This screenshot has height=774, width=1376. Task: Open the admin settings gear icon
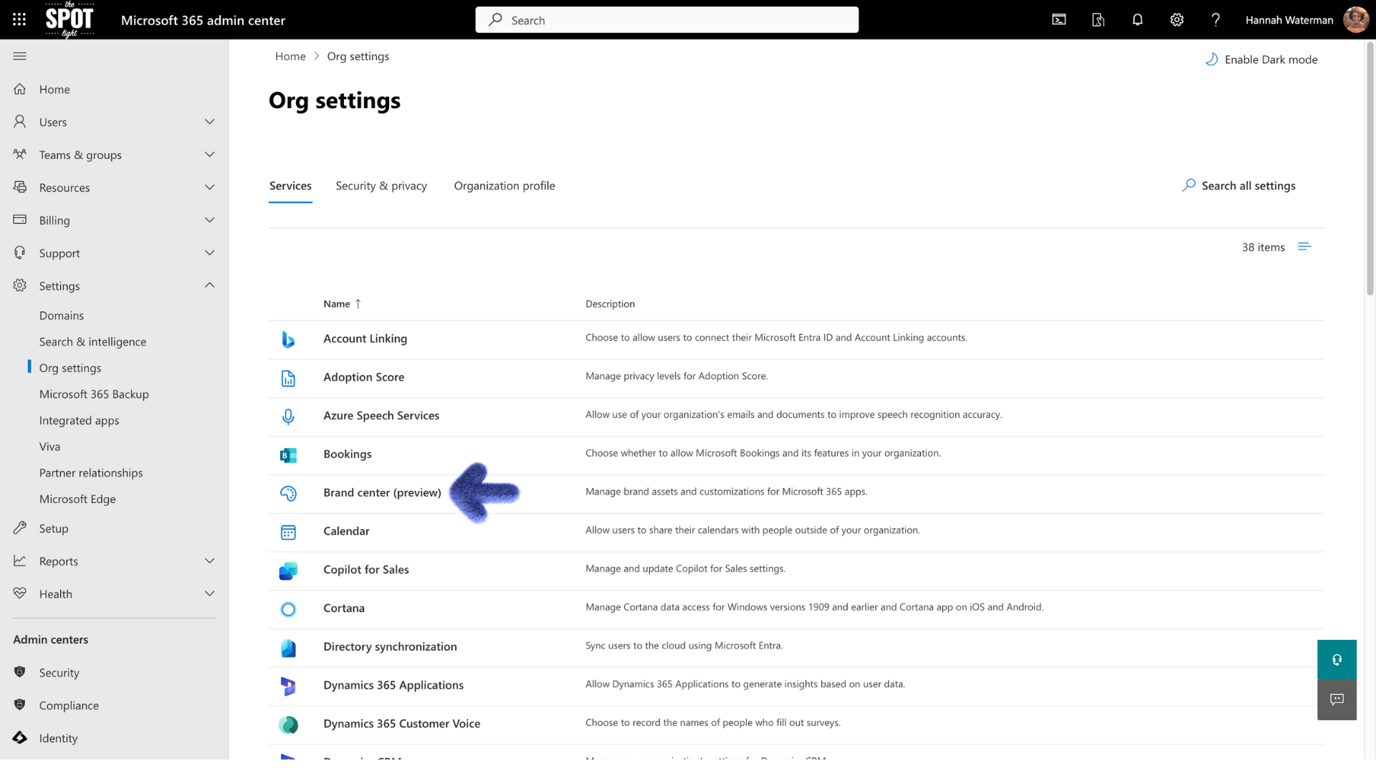pos(1176,19)
